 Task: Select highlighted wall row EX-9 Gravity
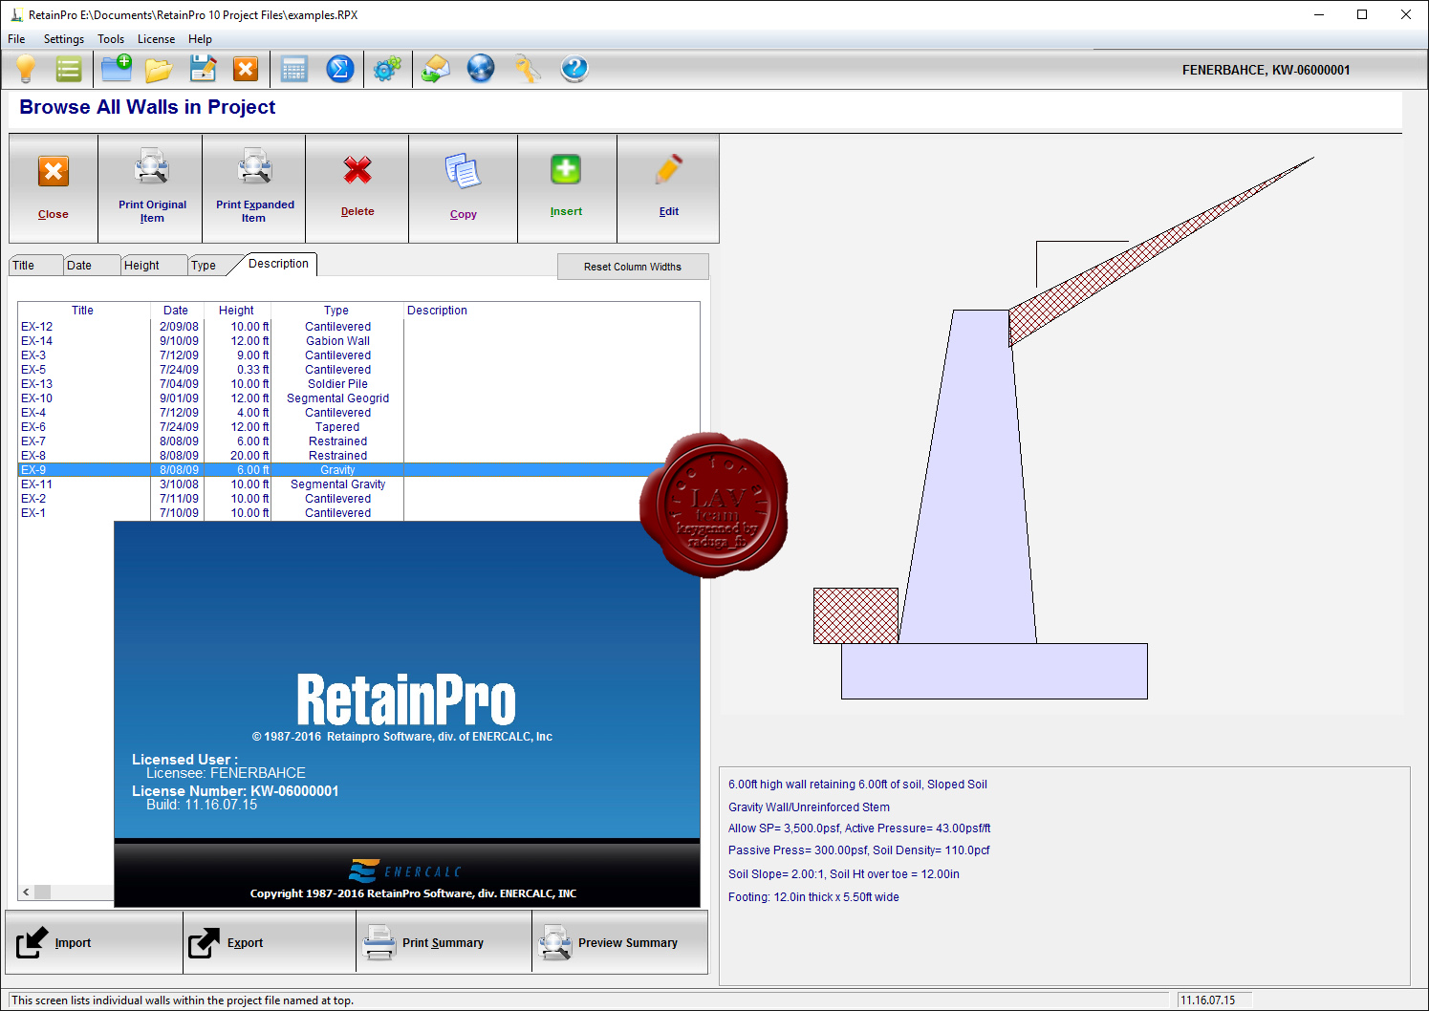click(x=358, y=470)
